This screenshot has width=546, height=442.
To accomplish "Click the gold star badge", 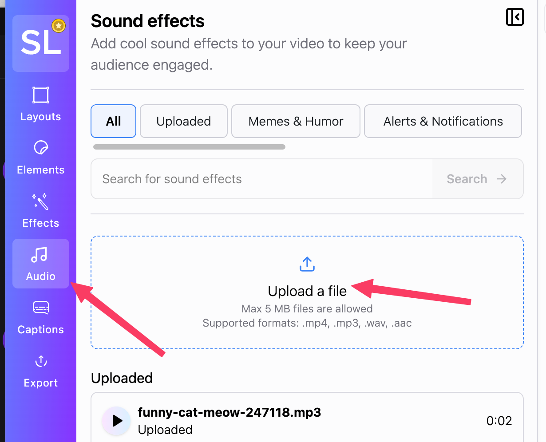I will [x=59, y=26].
